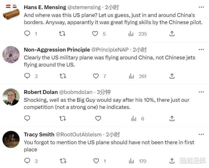Like Hans E. Mensing's tweet
The width and height of the screenshot is (209, 168).
pos(95,33)
